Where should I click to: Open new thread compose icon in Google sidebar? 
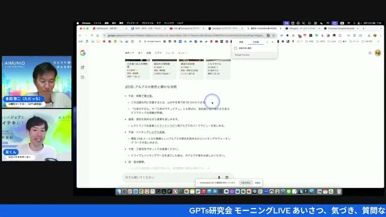click(83, 68)
